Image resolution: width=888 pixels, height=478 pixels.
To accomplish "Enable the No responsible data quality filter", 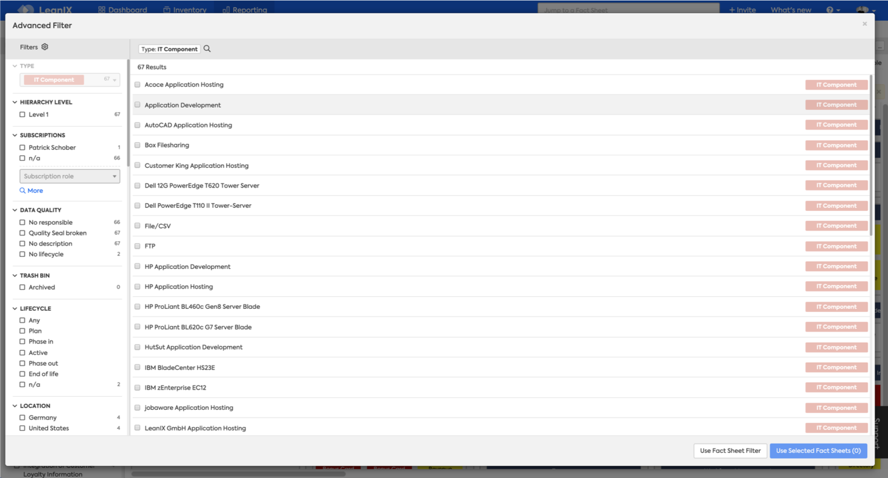I will point(23,222).
